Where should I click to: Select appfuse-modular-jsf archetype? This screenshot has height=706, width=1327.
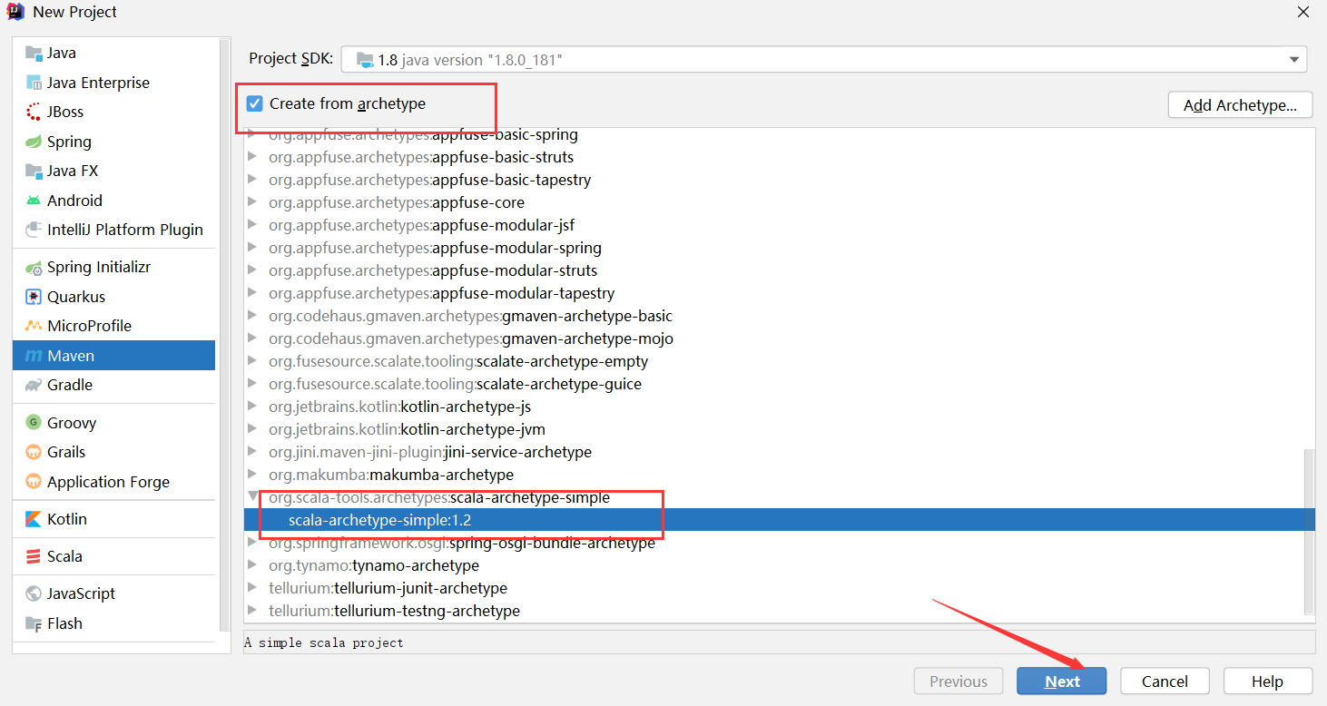click(x=421, y=225)
